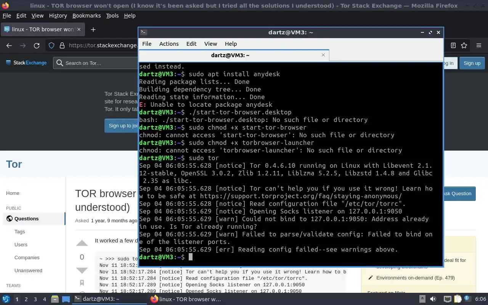
Task: Open the system applications menu icon
Action: coord(6,299)
